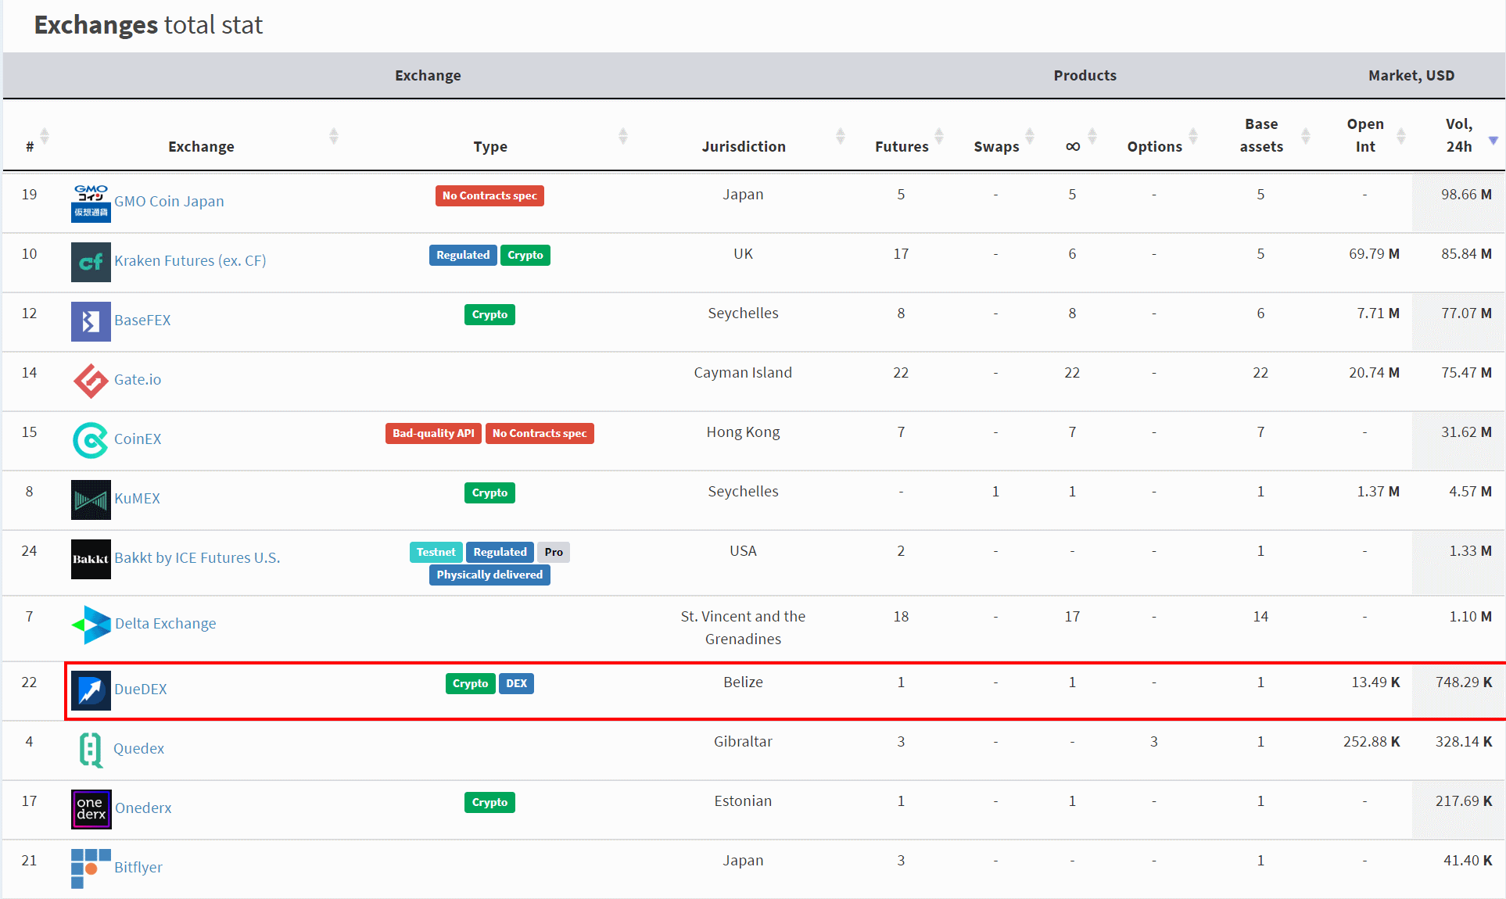
Task: Click the CoinEX teal logo icon
Action: [91, 440]
